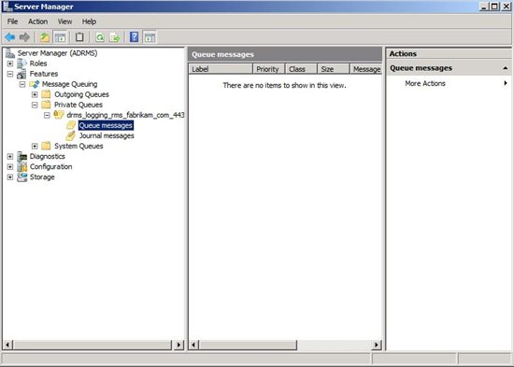Click the Journal messages icon
The image size is (514, 367).
pyautogui.click(x=71, y=135)
